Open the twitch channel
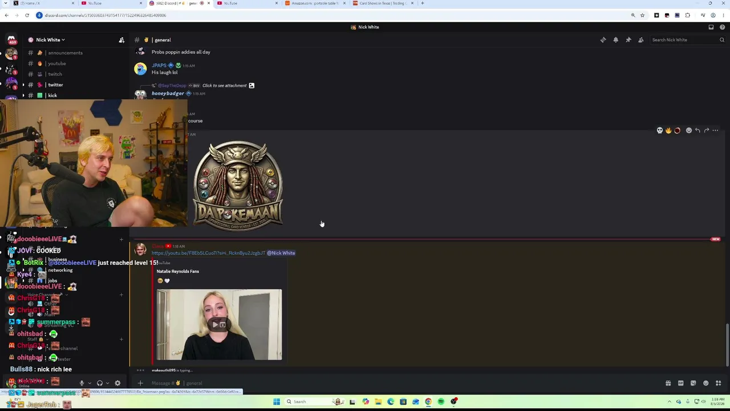The height and width of the screenshot is (411, 730). point(55,74)
